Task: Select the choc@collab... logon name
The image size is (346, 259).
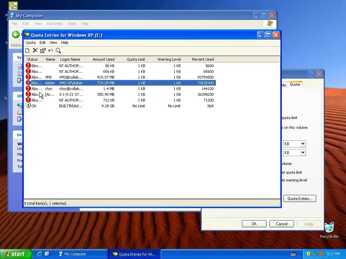Action: tap(71, 89)
